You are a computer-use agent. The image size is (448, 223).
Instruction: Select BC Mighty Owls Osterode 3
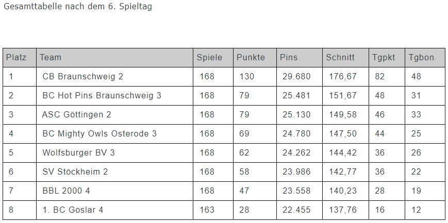pos(99,134)
